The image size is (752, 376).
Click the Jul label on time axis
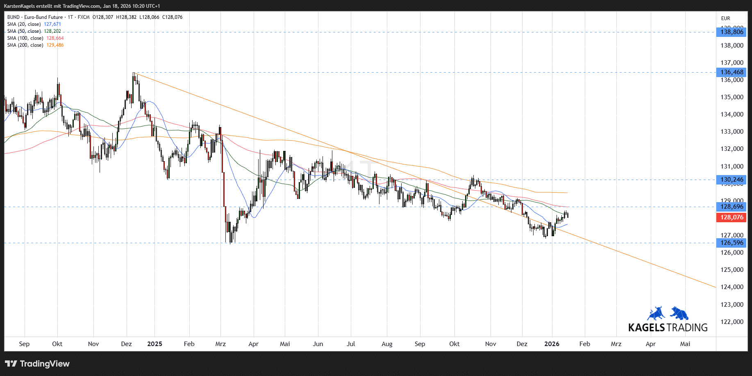(351, 344)
